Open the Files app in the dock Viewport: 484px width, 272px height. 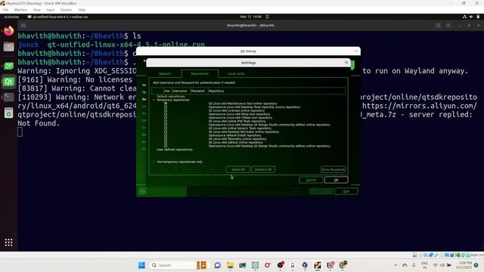pyautogui.click(x=8, y=47)
